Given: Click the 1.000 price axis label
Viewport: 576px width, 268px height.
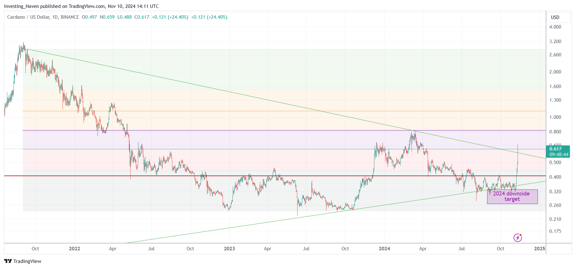Looking at the screenshot, I should coord(555,117).
